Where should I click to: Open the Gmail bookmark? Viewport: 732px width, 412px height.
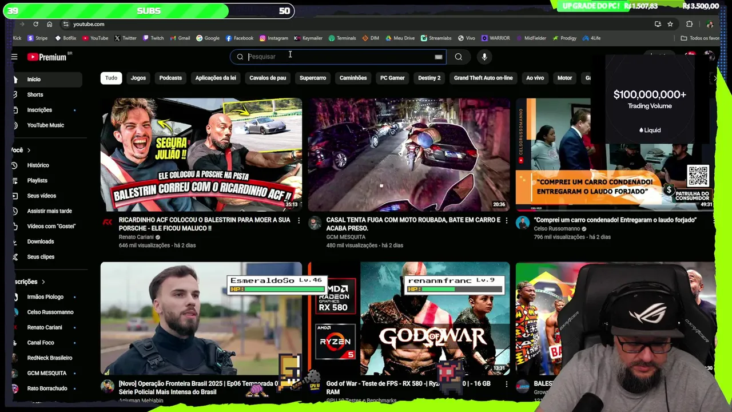180,38
